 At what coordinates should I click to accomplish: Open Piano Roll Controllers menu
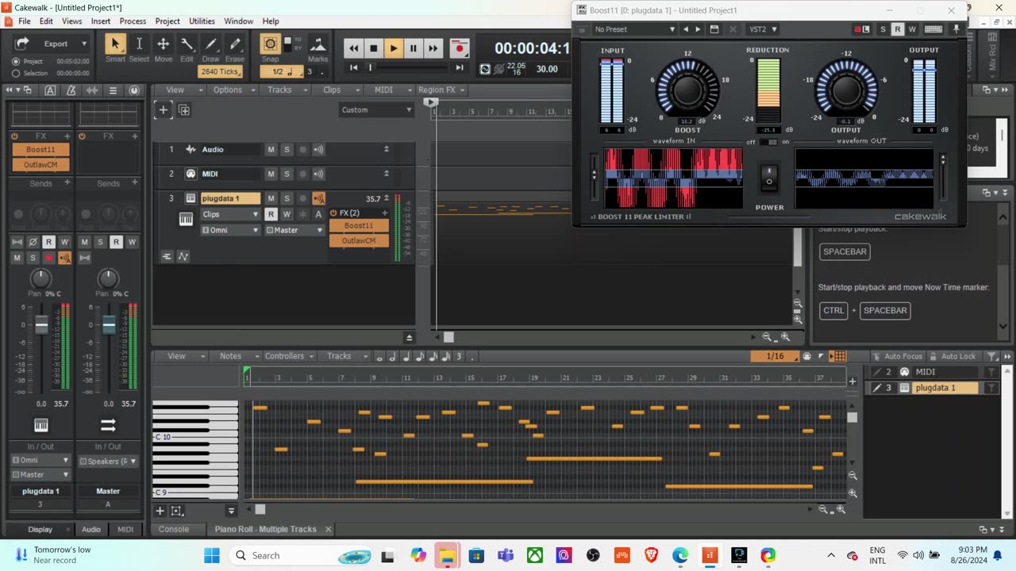[x=289, y=356]
